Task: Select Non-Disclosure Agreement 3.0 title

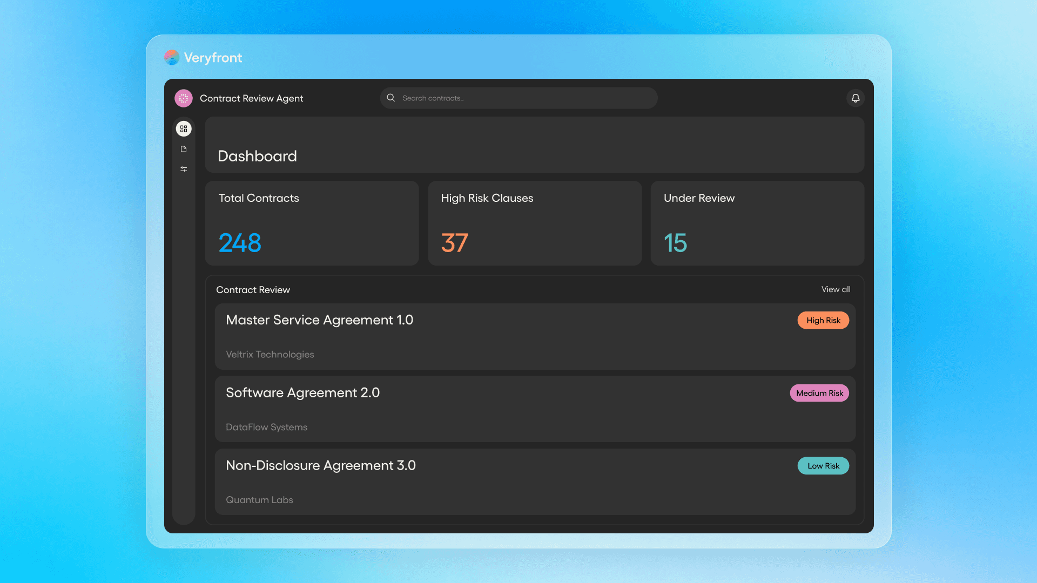Action: pos(321,465)
